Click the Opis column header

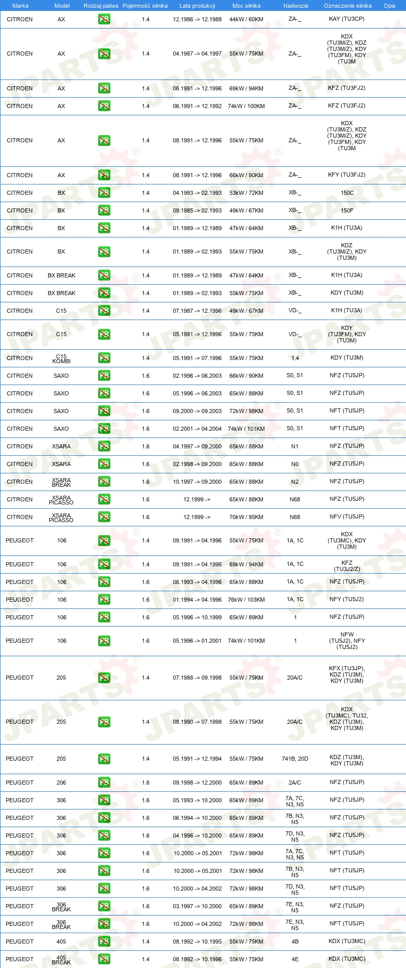pos(389,6)
